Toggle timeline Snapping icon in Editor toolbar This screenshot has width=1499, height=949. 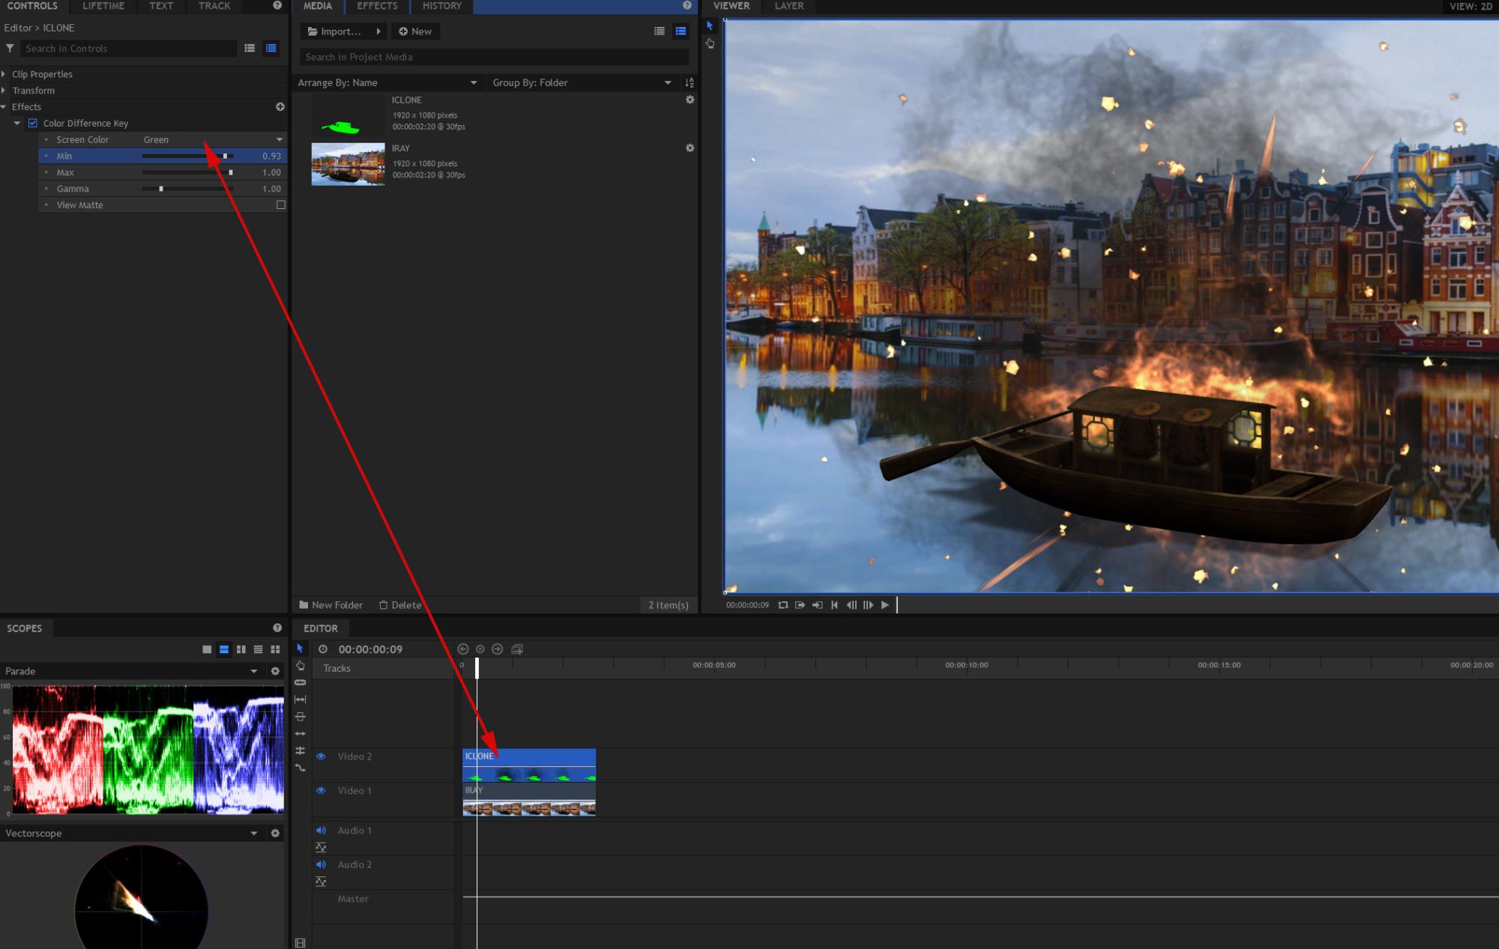[x=300, y=751]
